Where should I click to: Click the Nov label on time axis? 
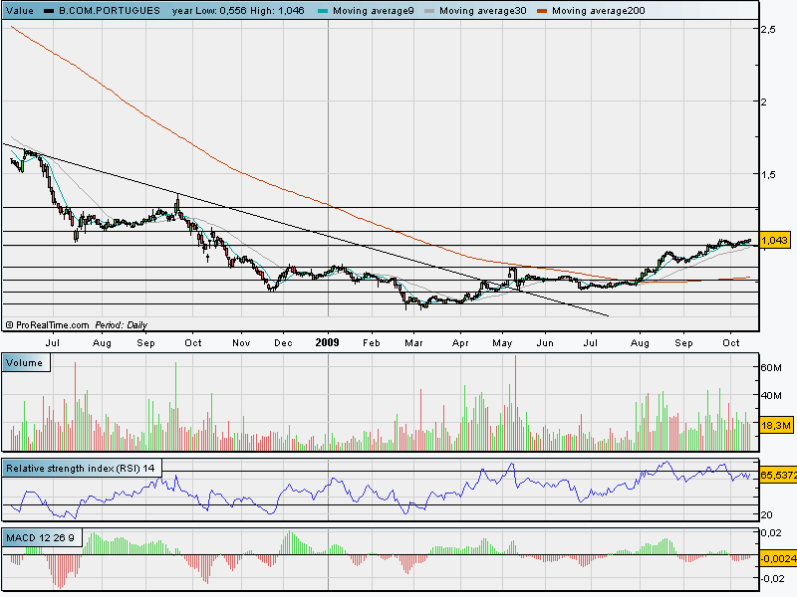point(241,343)
